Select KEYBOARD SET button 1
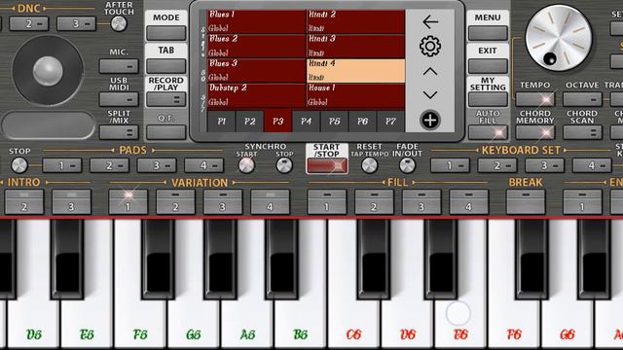 [x=450, y=165]
